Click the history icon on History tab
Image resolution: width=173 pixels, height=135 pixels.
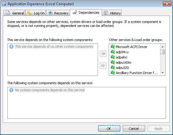(x=106, y=13)
